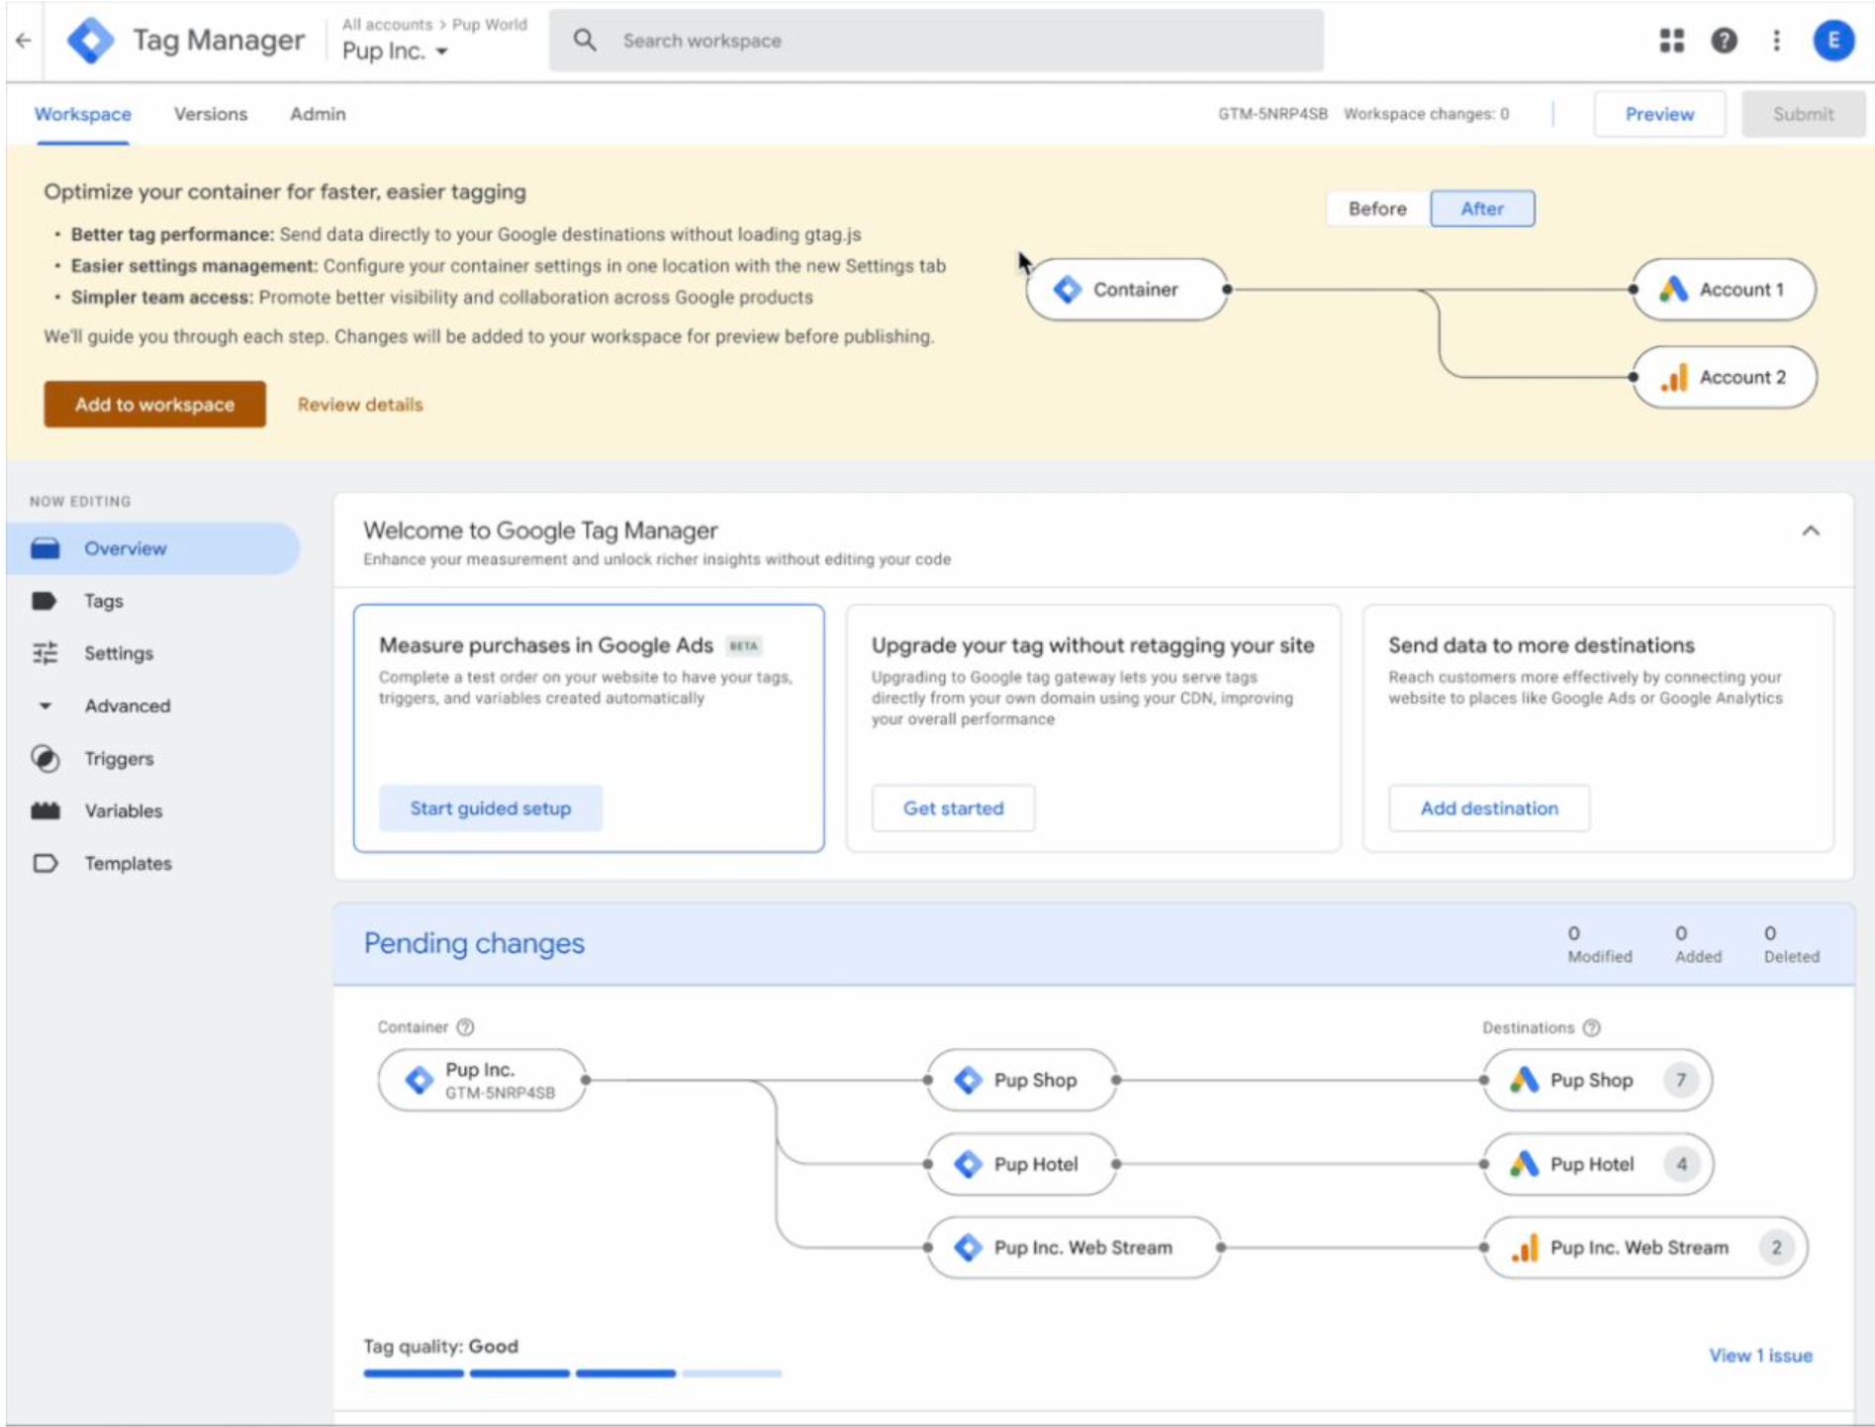Click Pup Inc. Web Stream Analytics destination
1875x1427 pixels.
coord(1645,1248)
